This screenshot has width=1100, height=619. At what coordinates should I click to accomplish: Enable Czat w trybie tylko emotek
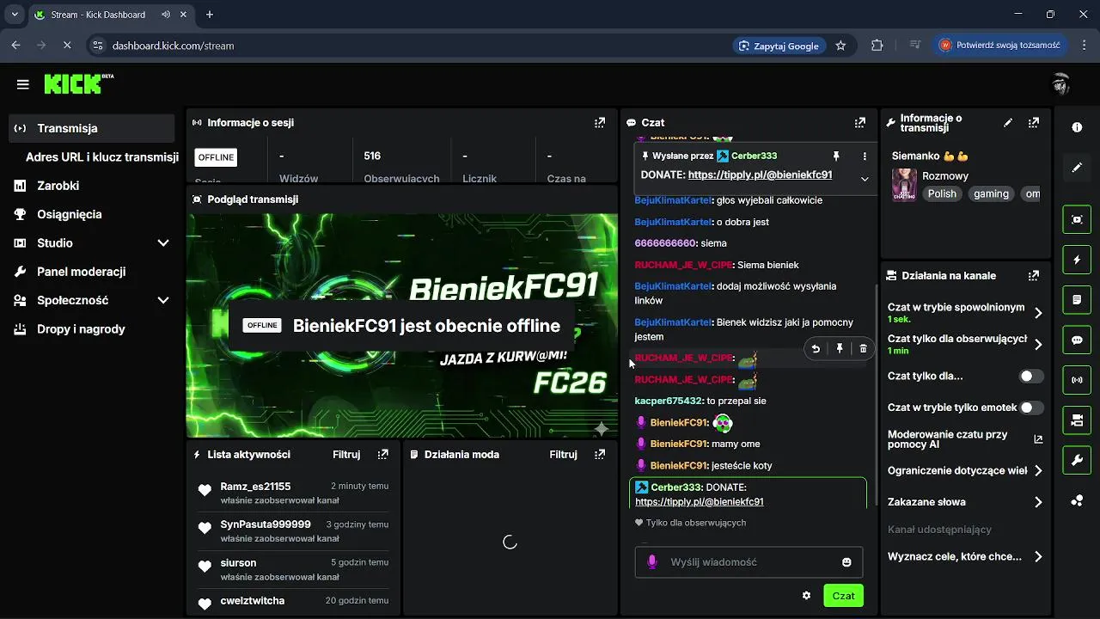1031,408
